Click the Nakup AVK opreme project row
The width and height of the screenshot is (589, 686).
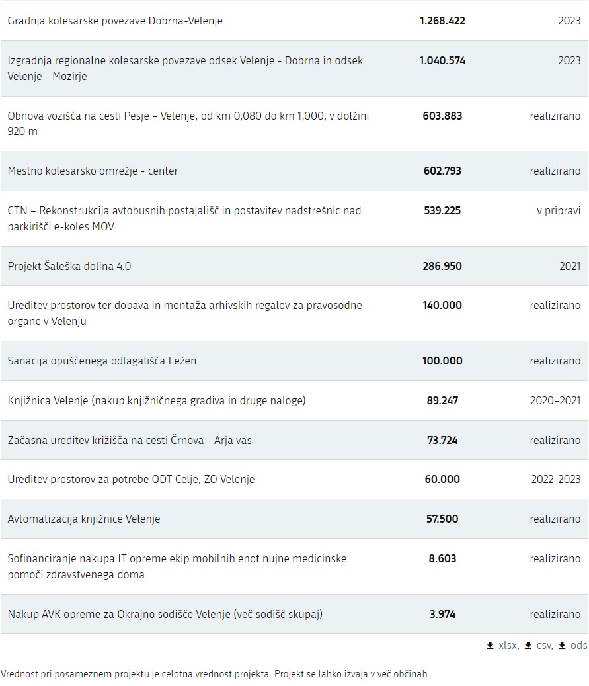point(294,615)
